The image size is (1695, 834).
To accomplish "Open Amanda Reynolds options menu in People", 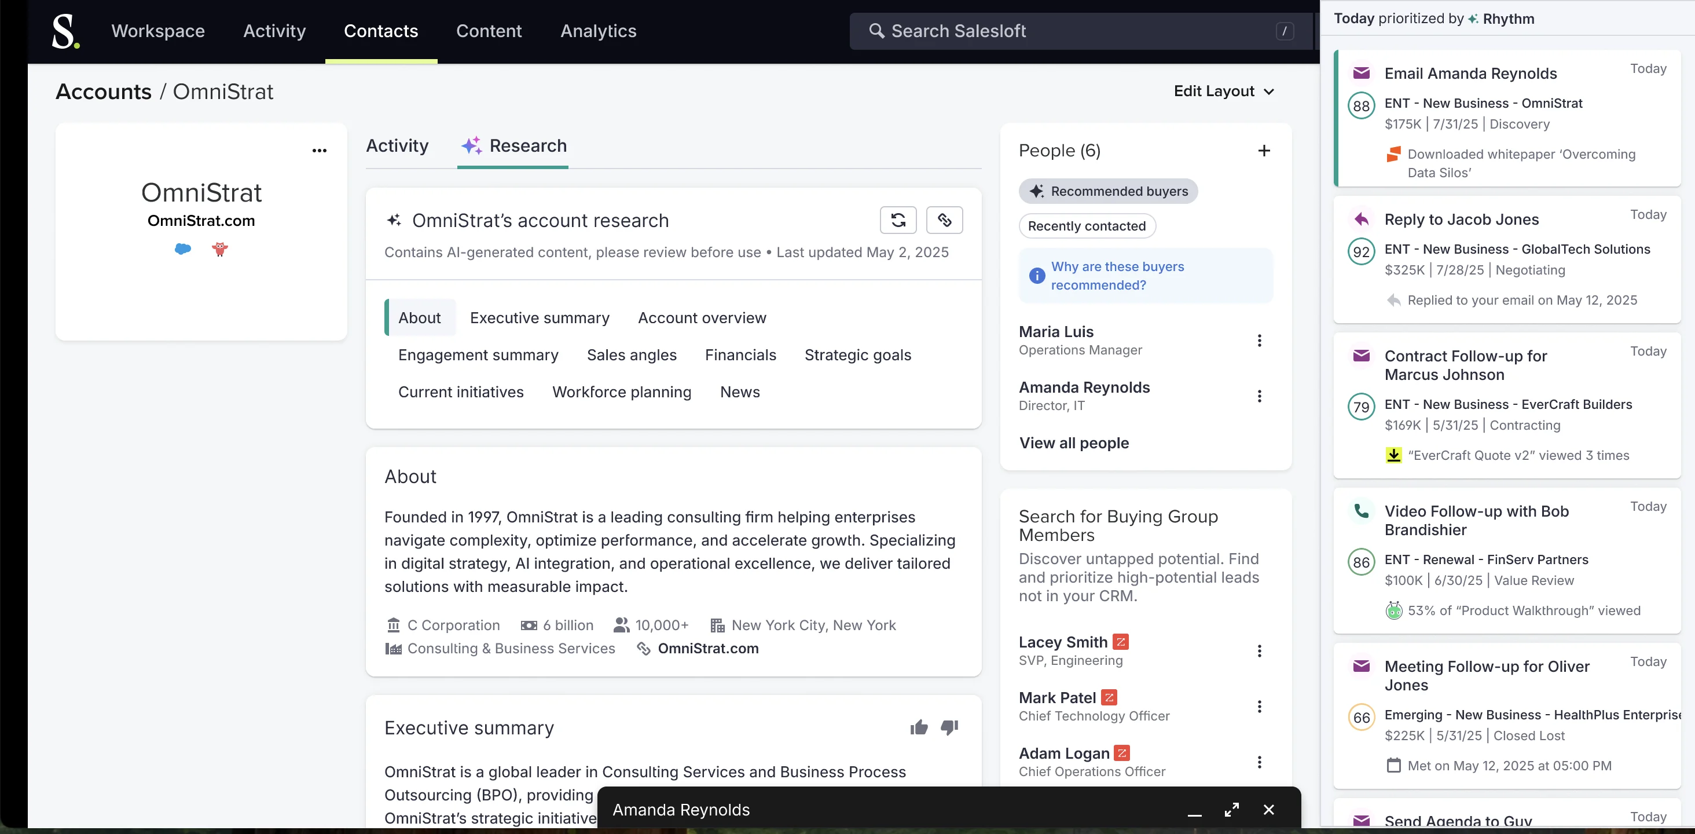I will tap(1260, 396).
